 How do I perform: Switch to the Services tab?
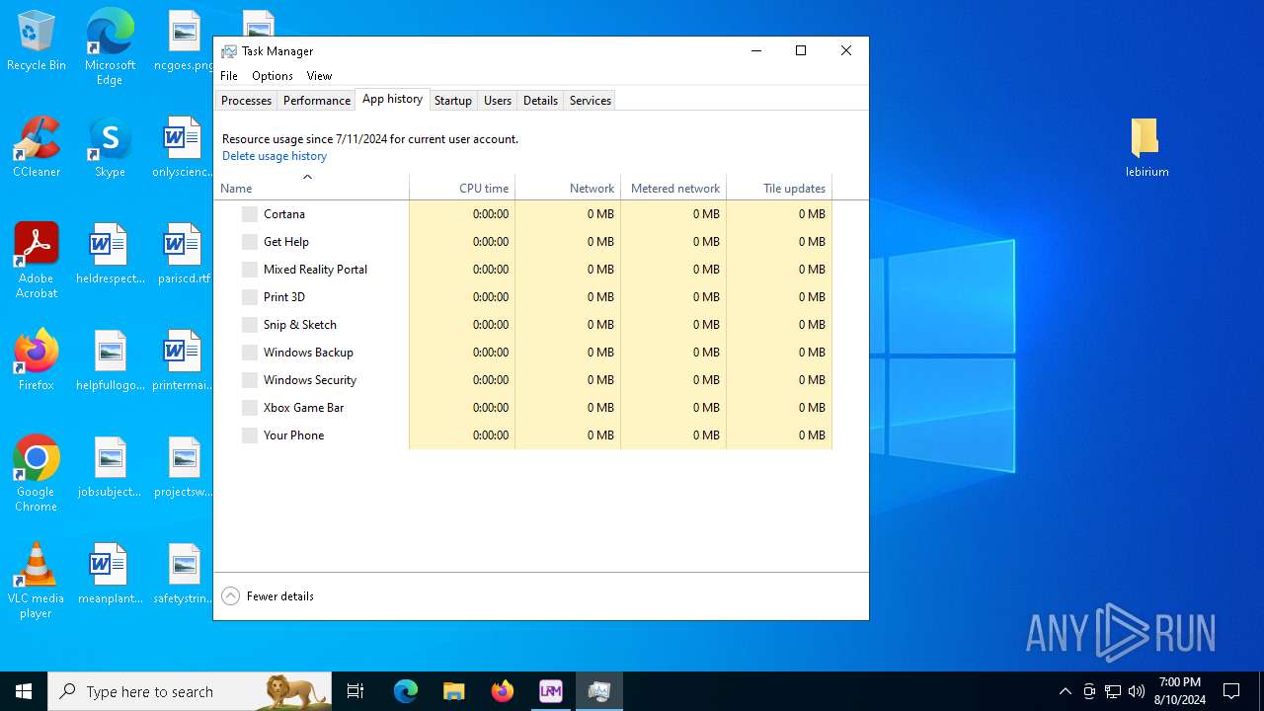click(x=591, y=101)
